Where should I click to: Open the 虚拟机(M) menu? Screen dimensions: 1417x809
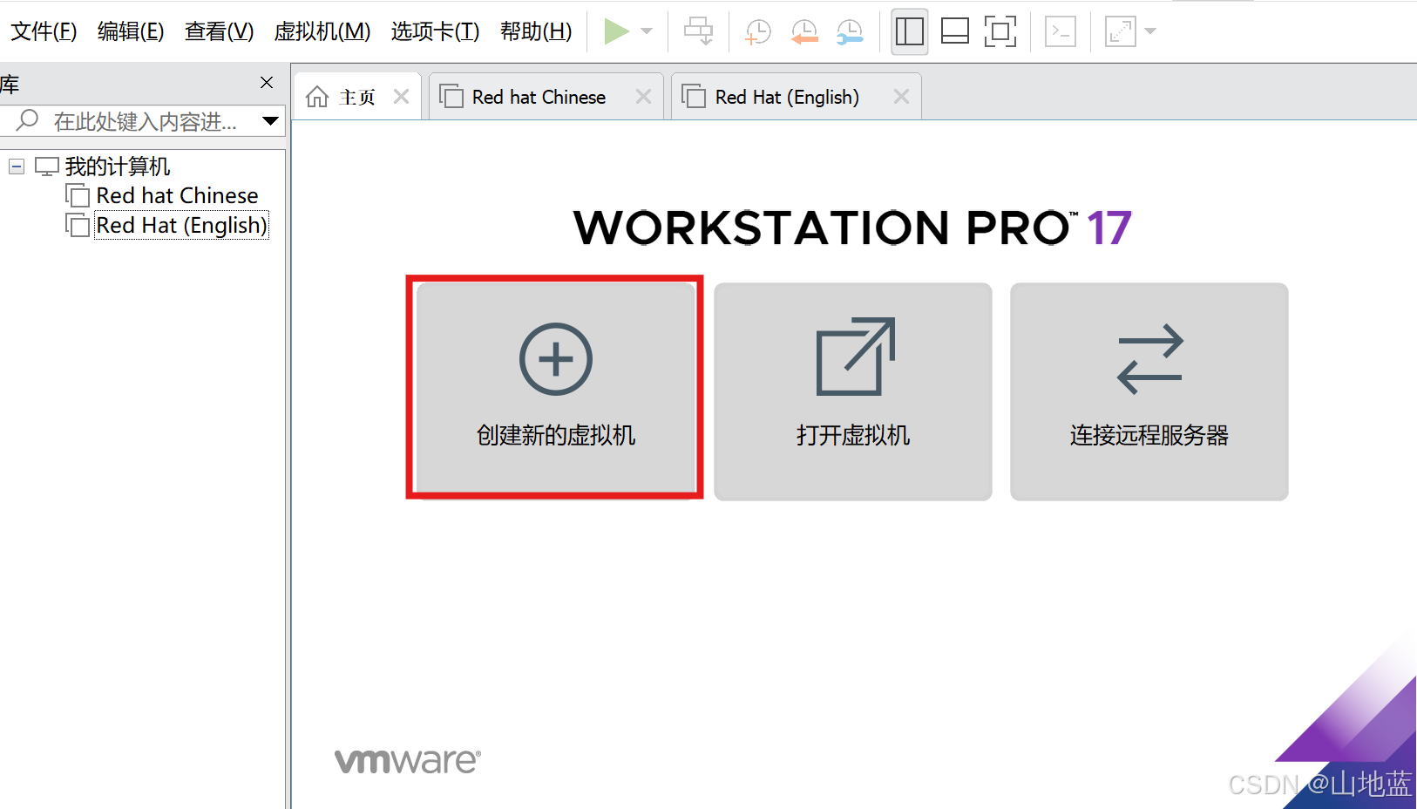point(322,31)
